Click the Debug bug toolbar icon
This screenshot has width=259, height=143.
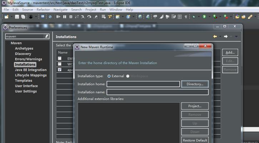pyautogui.click(x=194, y=17)
